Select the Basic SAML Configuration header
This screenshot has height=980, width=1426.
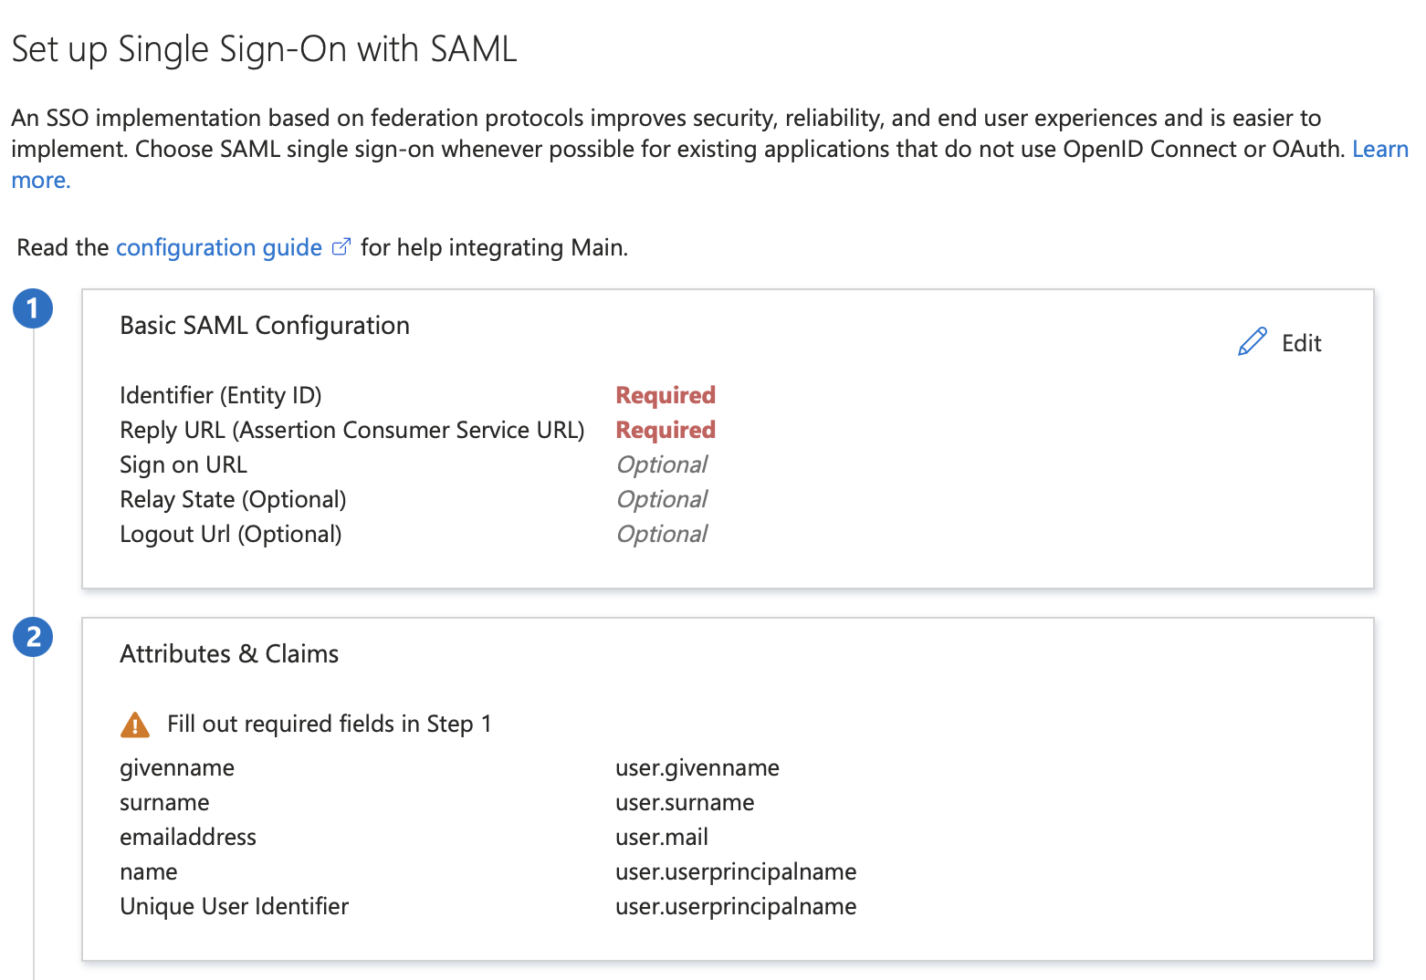pyautogui.click(x=264, y=325)
